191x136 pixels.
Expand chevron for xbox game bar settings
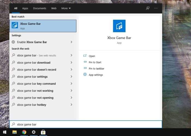pyautogui.click(x=71, y=76)
